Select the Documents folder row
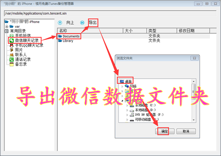 [x=133, y=36]
